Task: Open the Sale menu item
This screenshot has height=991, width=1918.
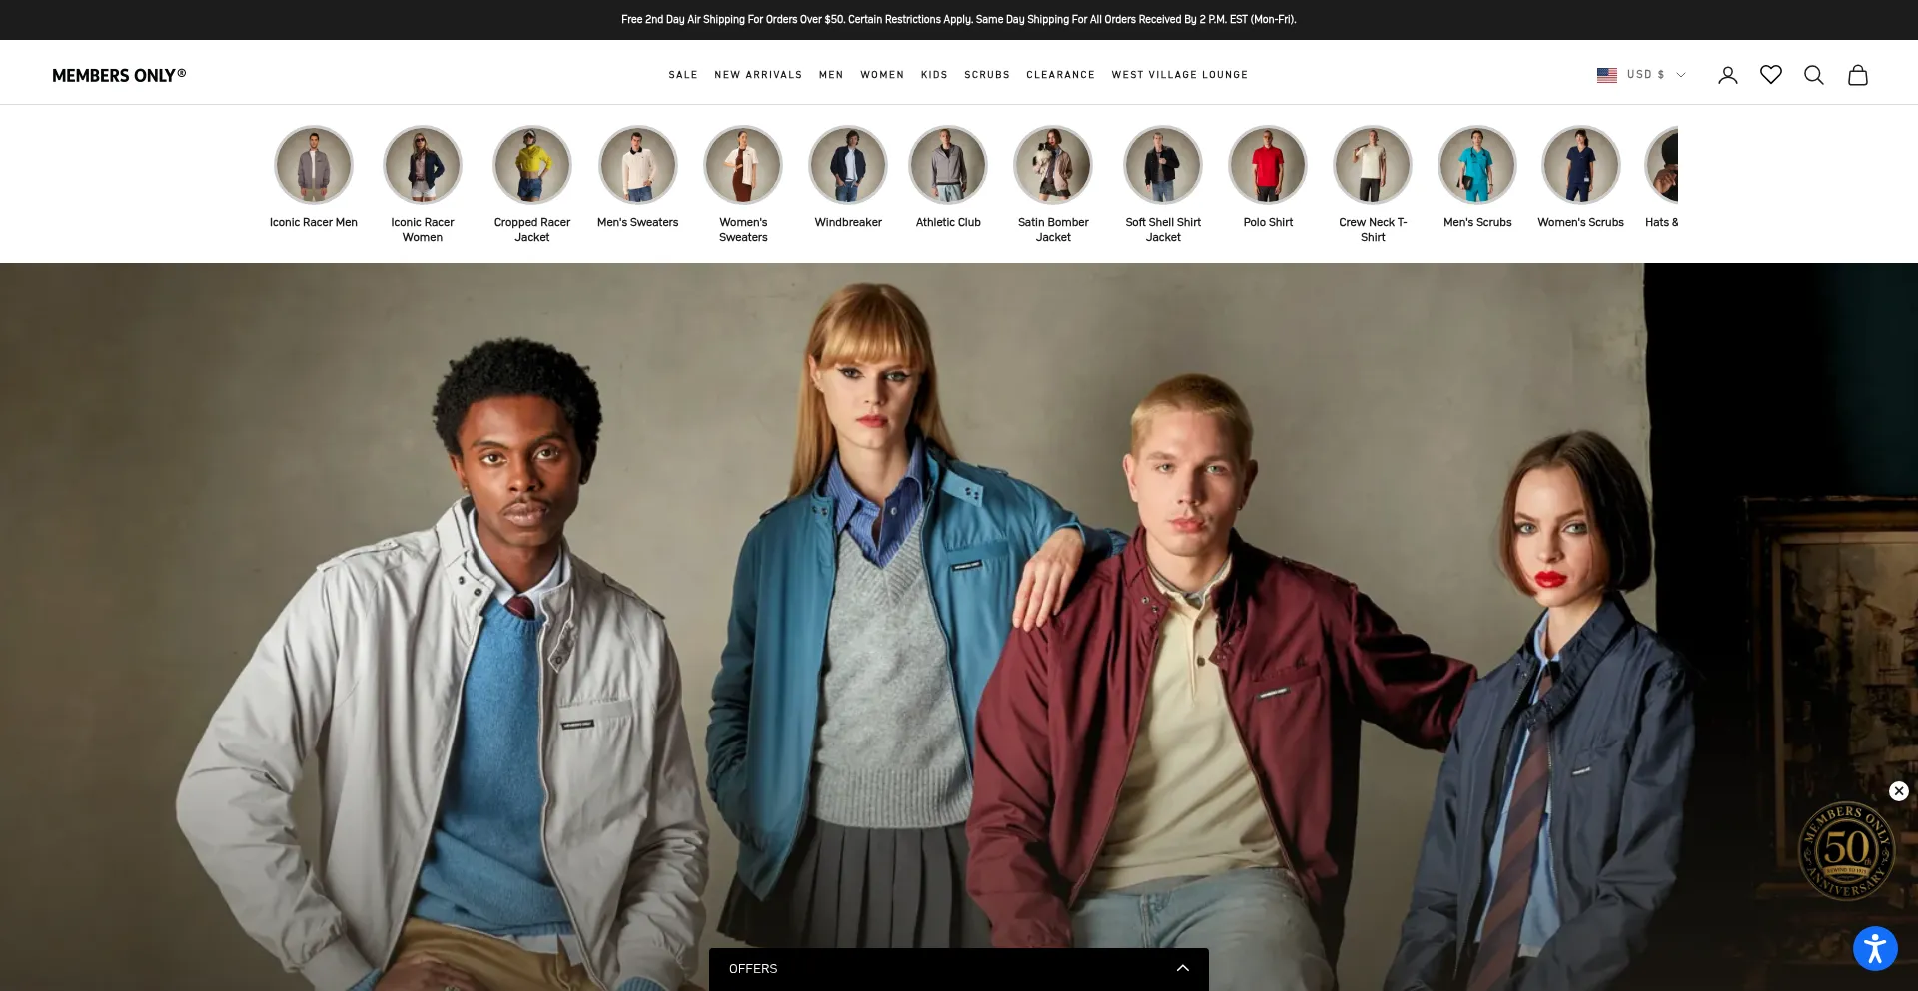Action: [683, 75]
